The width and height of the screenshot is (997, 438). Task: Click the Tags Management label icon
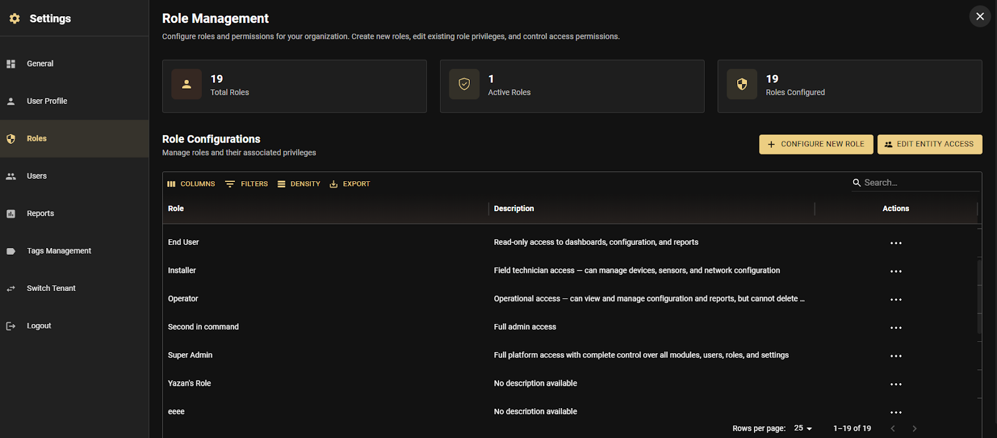click(x=11, y=251)
